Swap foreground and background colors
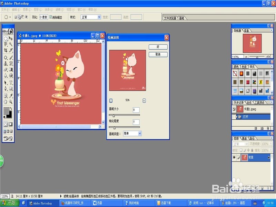 (x=11, y=108)
